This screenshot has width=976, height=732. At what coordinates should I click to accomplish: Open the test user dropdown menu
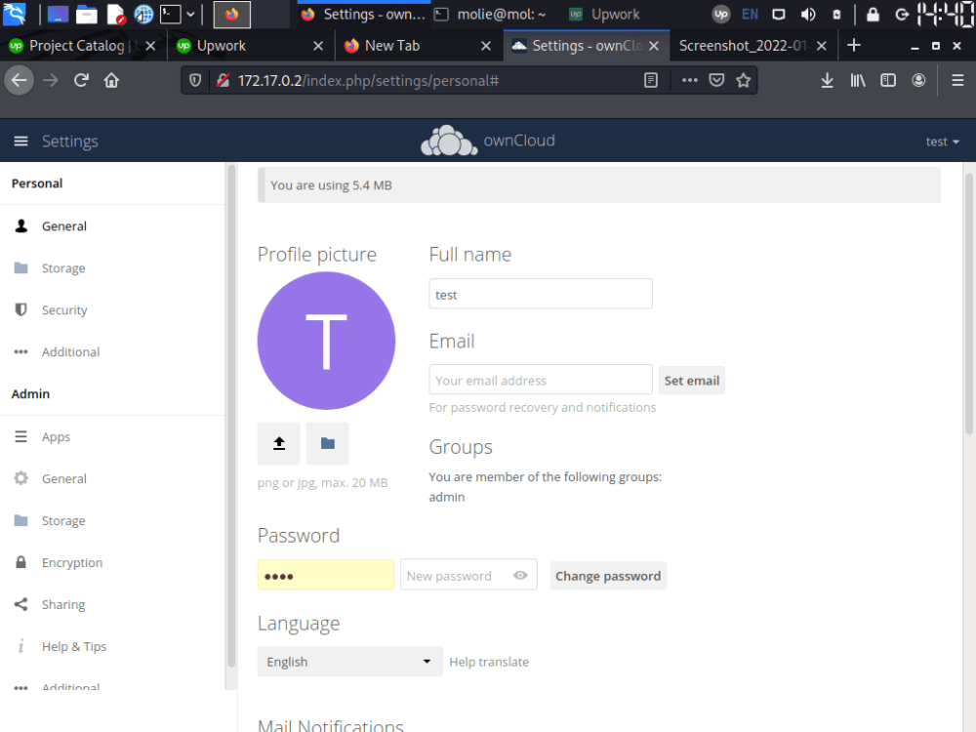[942, 142]
